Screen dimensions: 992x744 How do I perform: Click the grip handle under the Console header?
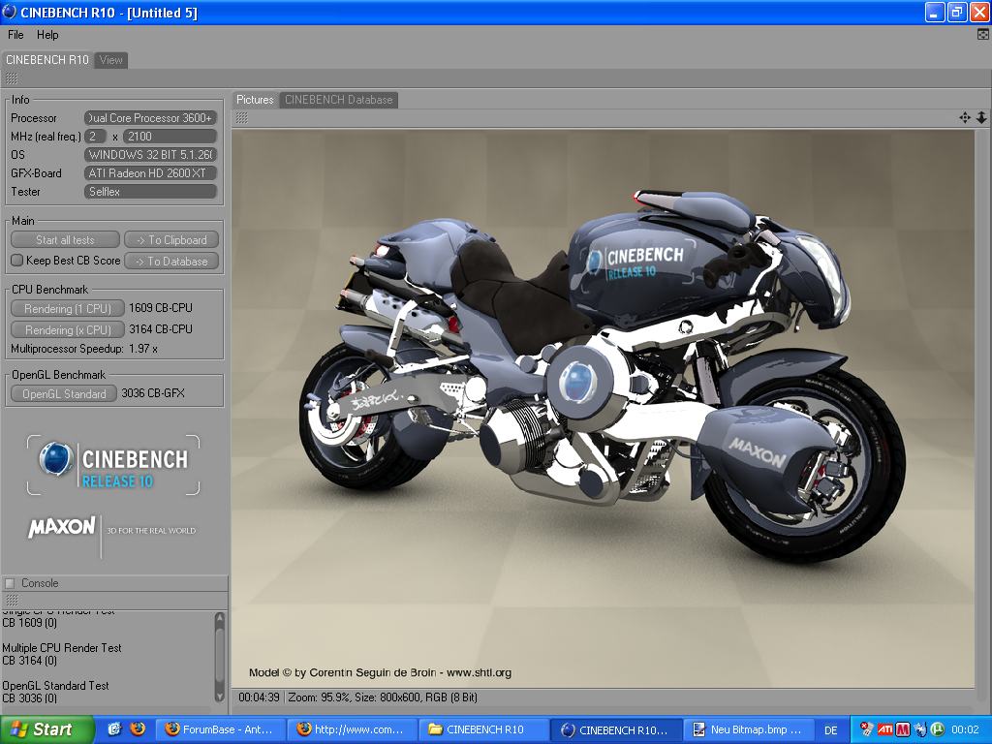[x=12, y=600]
